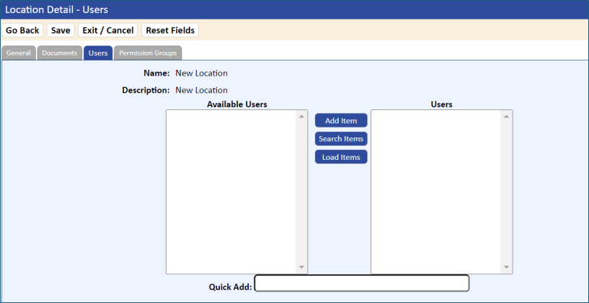Click the Add Item button
Viewport: 589px width, 303px height.
[341, 121]
